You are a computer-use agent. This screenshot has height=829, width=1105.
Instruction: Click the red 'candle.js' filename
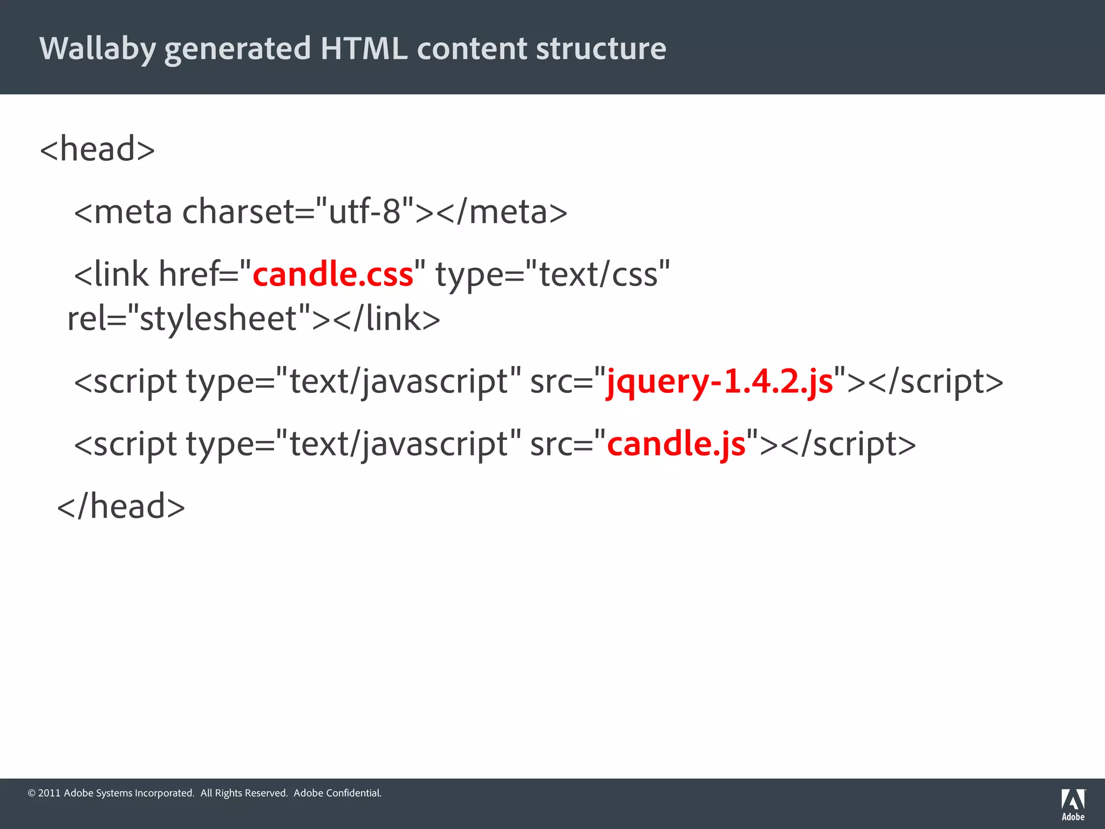pos(677,444)
